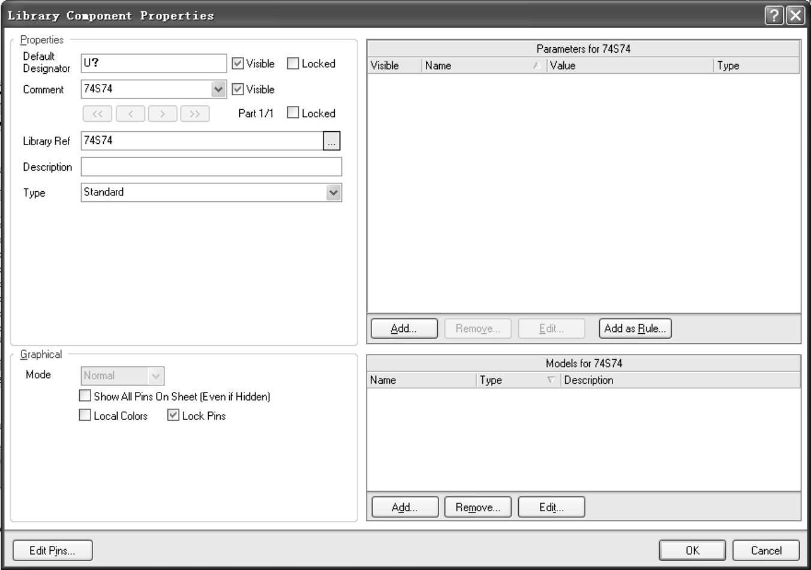Click the Models Name column header

click(422, 380)
